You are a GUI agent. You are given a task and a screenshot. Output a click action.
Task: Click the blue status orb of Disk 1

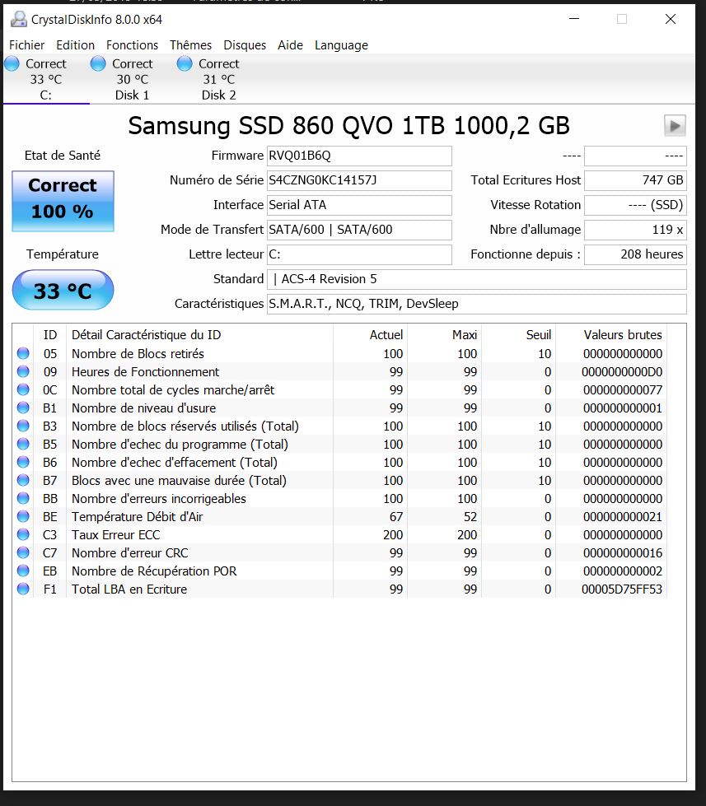(98, 63)
